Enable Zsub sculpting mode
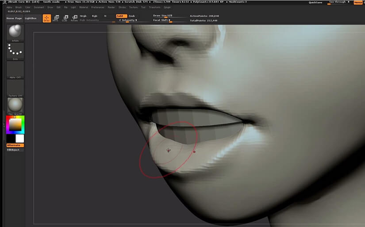 132,16
